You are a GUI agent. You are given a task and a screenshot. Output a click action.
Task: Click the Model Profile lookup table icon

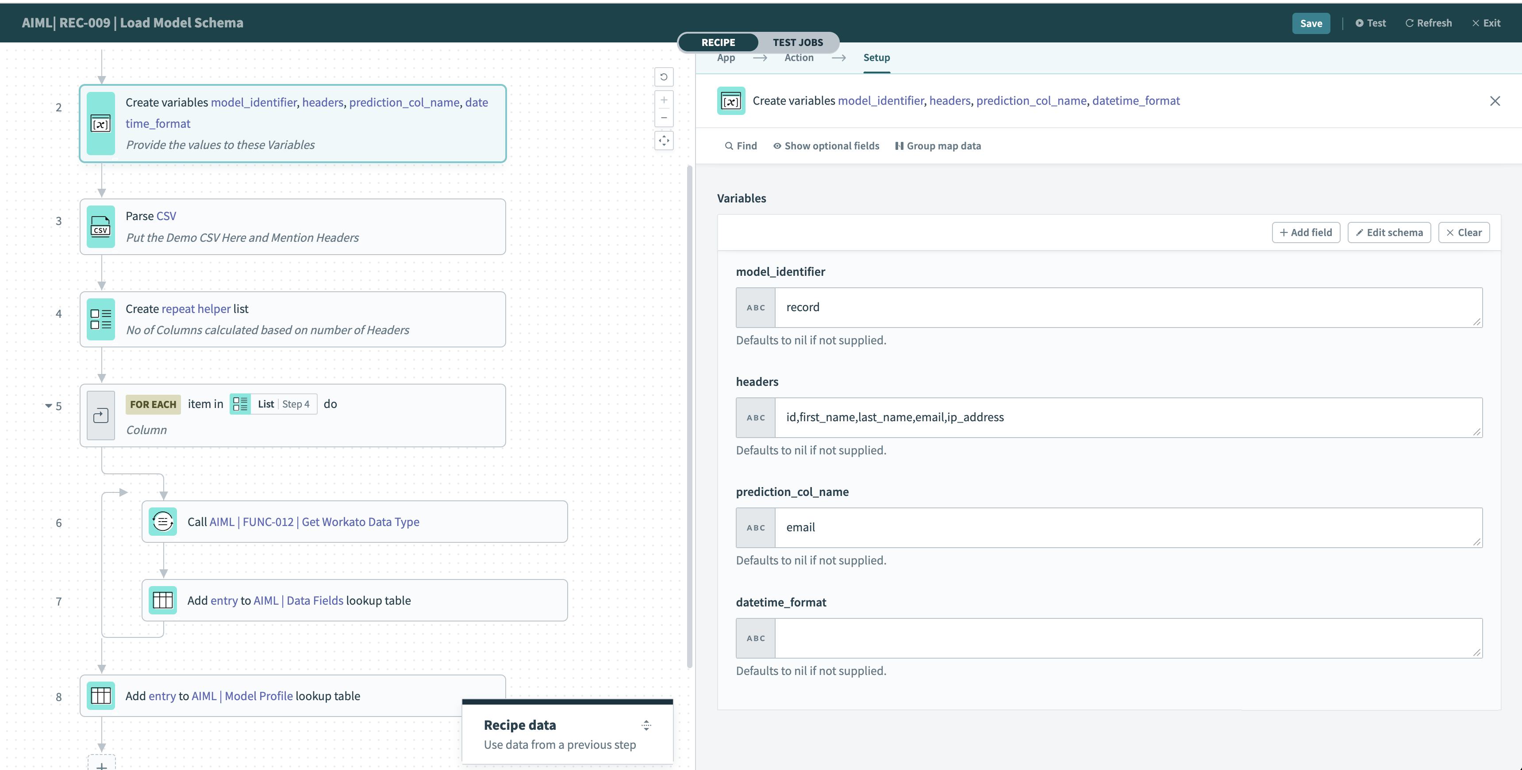click(100, 696)
